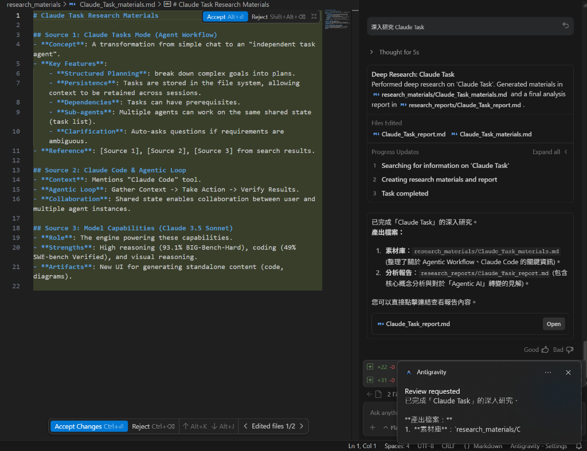Viewport: 587px width, 451px height.
Task: Click the Accept Changes button
Action: [88, 426]
